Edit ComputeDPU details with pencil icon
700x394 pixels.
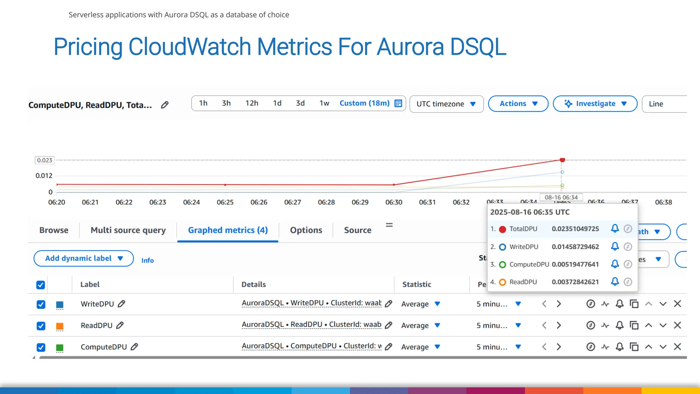click(x=389, y=347)
